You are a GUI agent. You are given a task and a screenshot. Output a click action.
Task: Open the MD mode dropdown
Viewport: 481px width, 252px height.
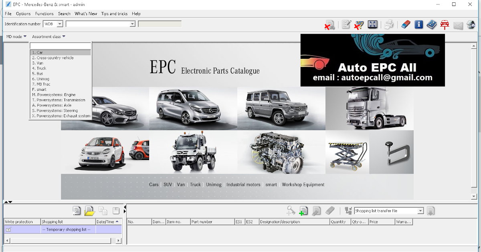(x=14, y=36)
